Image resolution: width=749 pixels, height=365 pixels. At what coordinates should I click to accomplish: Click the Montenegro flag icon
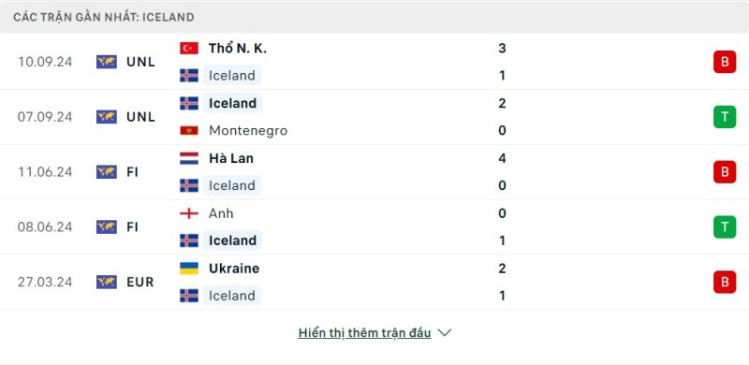pyautogui.click(x=189, y=130)
